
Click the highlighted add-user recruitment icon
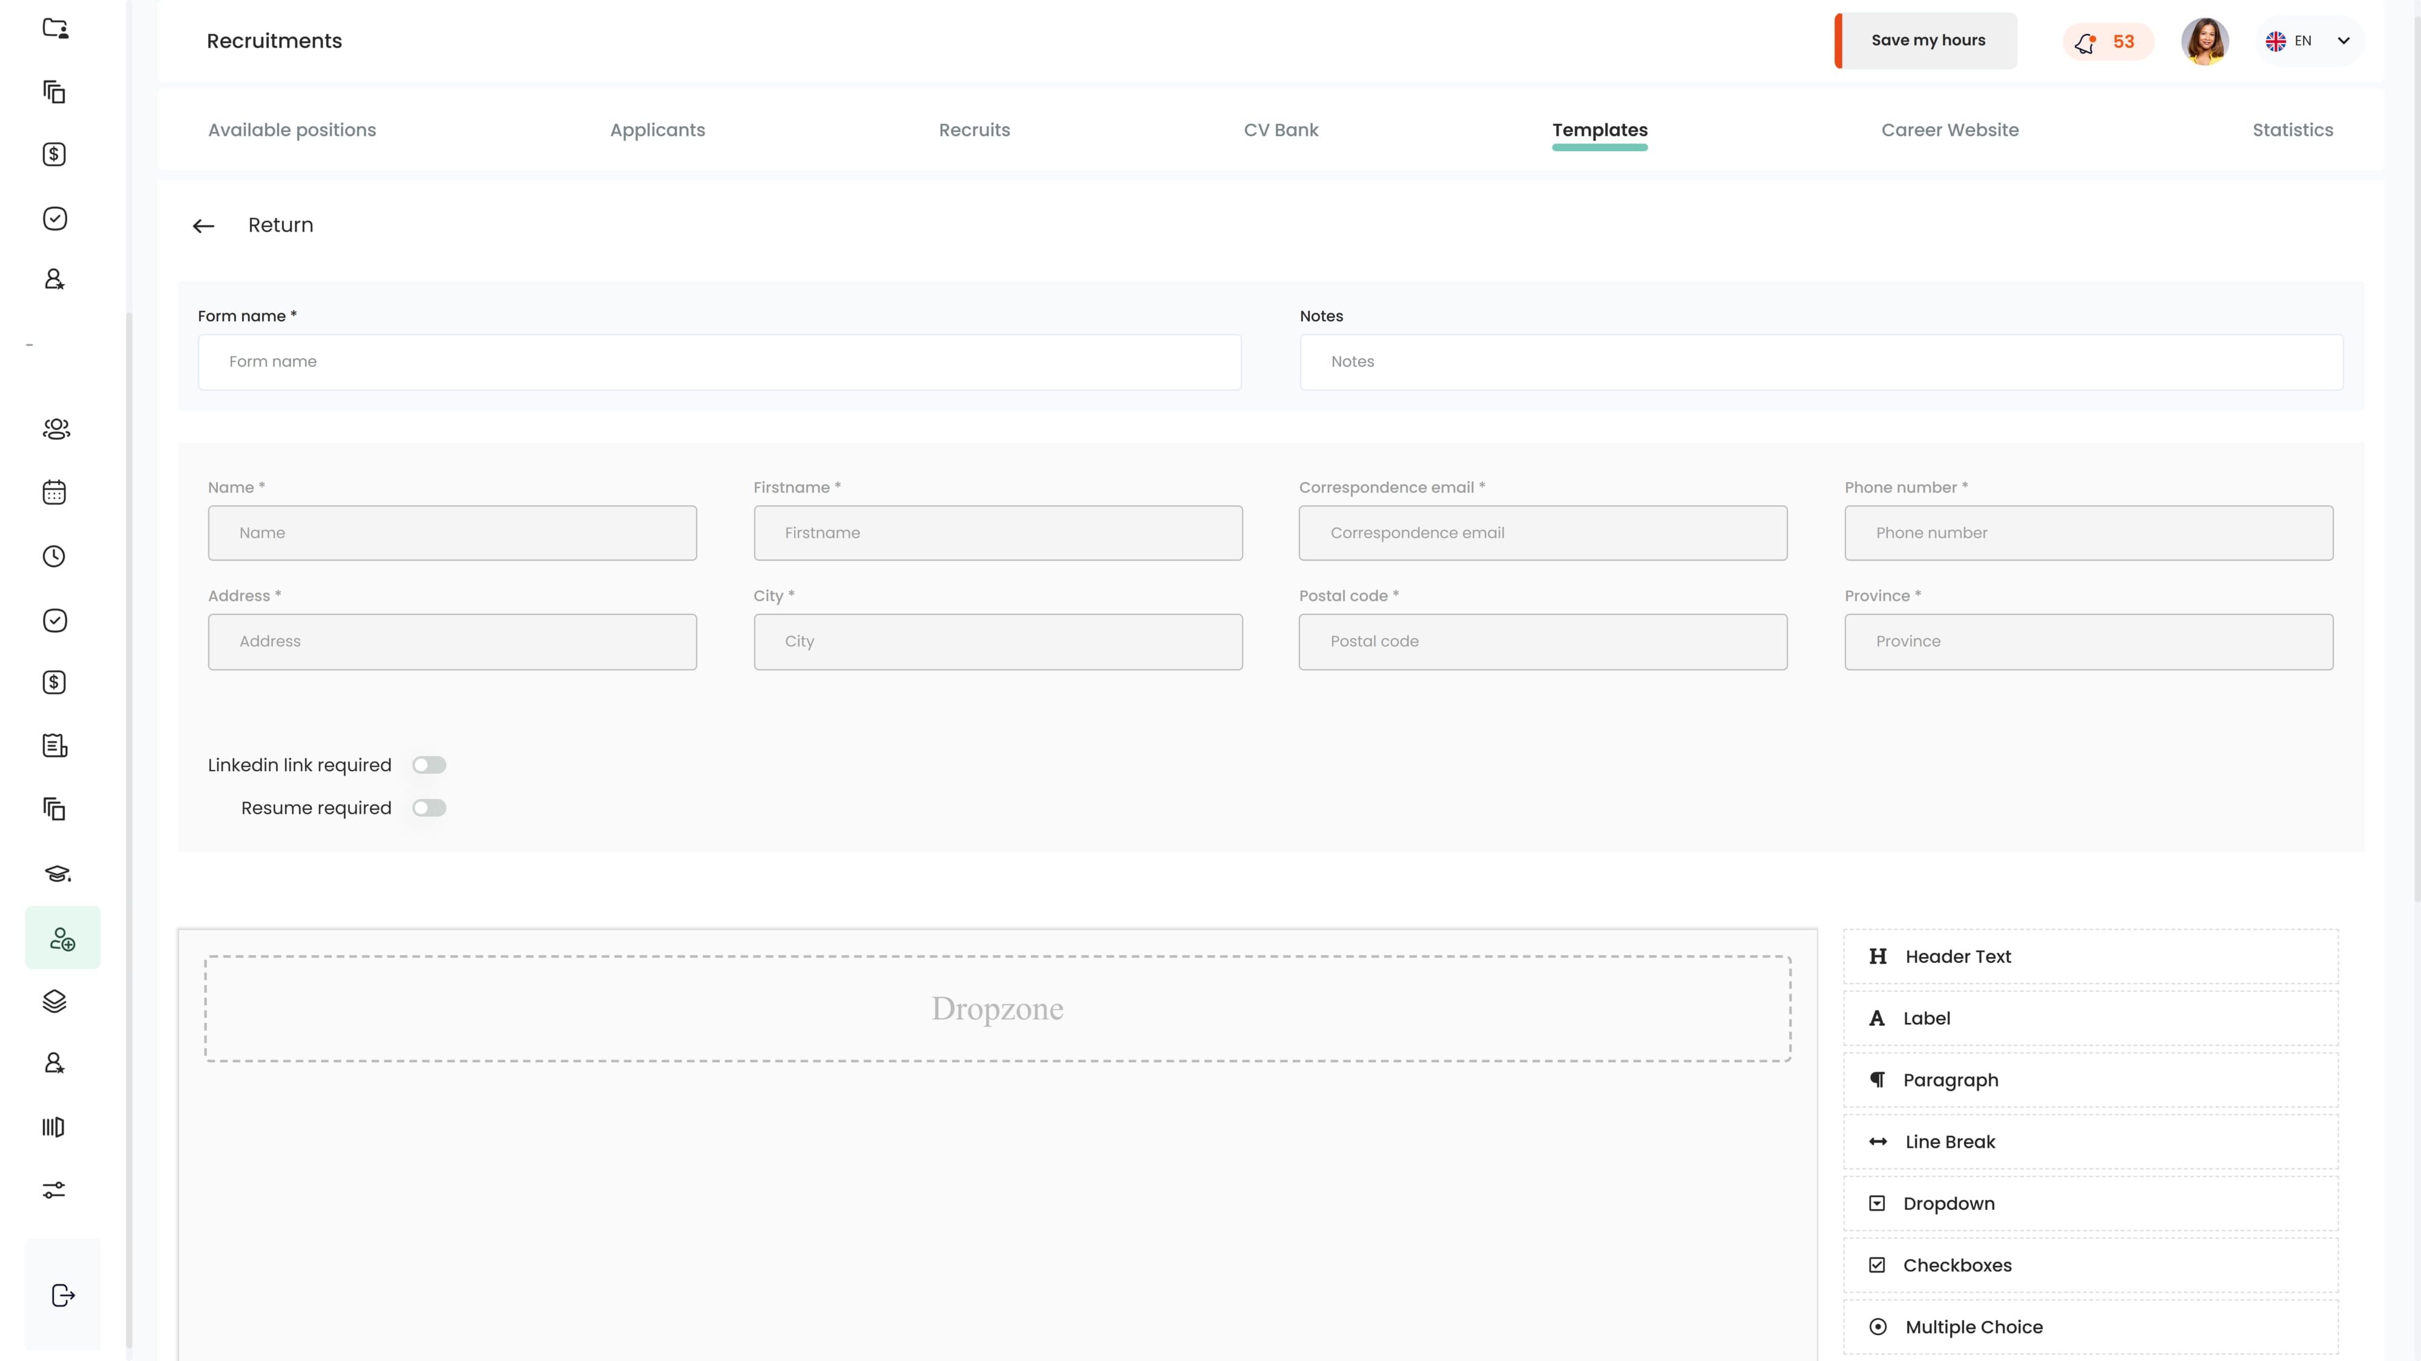(62, 938)
